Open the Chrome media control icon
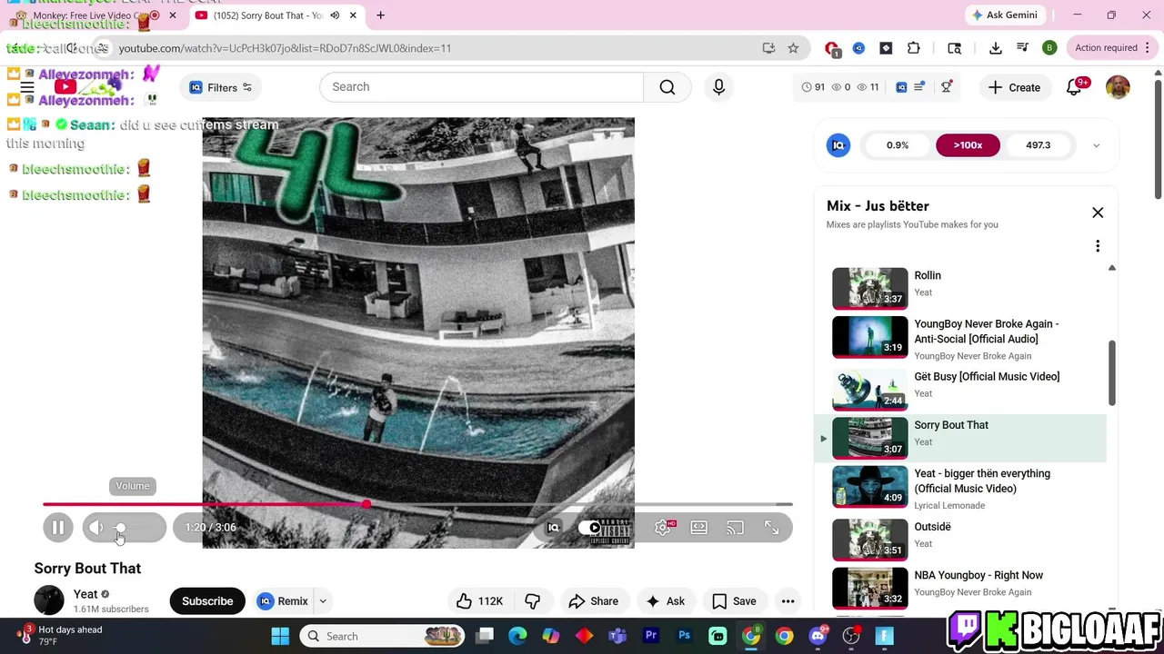Screen dimensions: 1164x654 (x=1022, y=48)
